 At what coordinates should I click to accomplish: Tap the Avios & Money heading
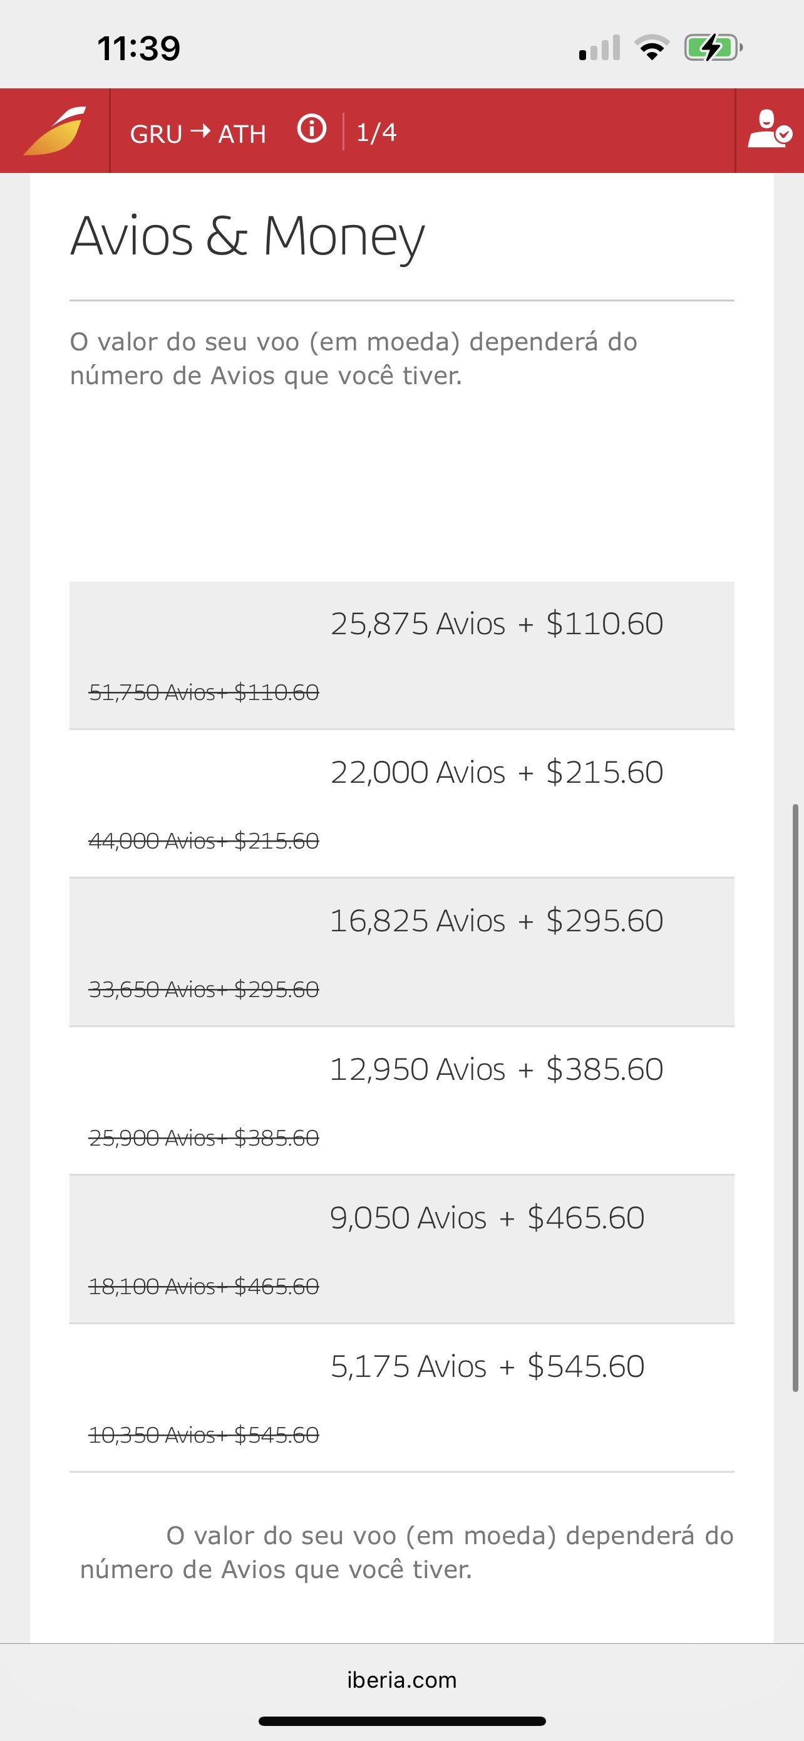pyautogui.click(x=248, y=236)
